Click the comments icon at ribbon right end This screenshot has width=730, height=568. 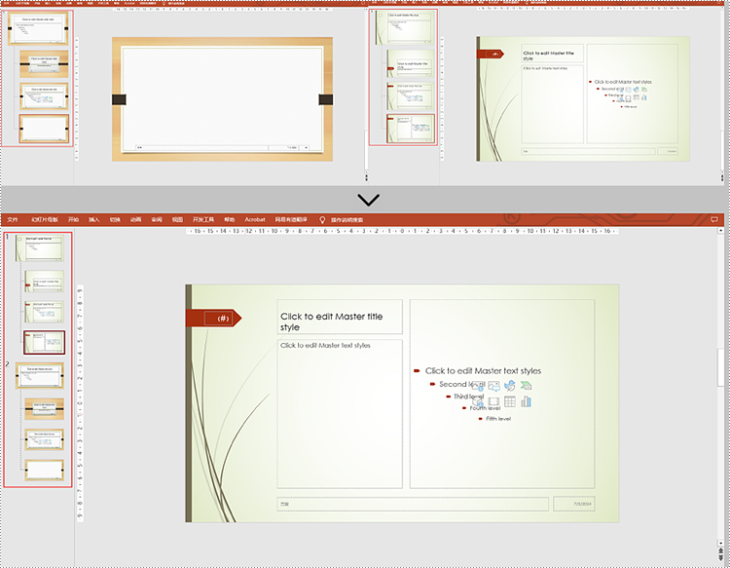(x=714, y=219)
